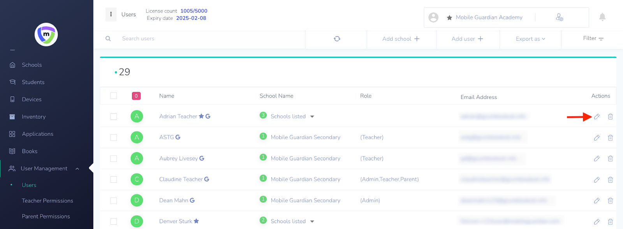Collapse the User Management menu

tap(77, 168)
